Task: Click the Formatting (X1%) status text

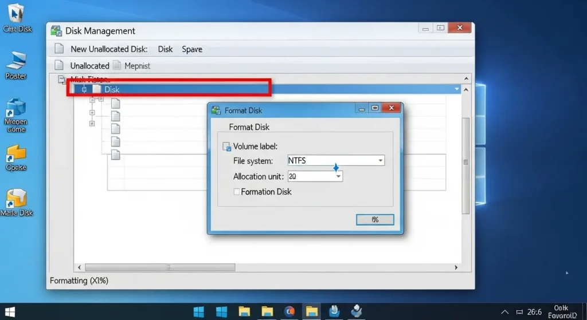Action: (x=79, y=281)
